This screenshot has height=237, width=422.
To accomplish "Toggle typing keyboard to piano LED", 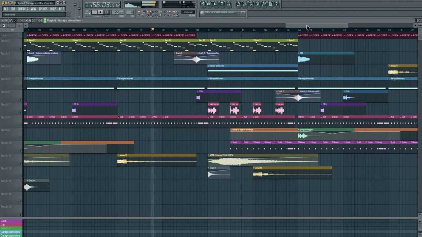I will pyautogui.click(x=139, y=12).
